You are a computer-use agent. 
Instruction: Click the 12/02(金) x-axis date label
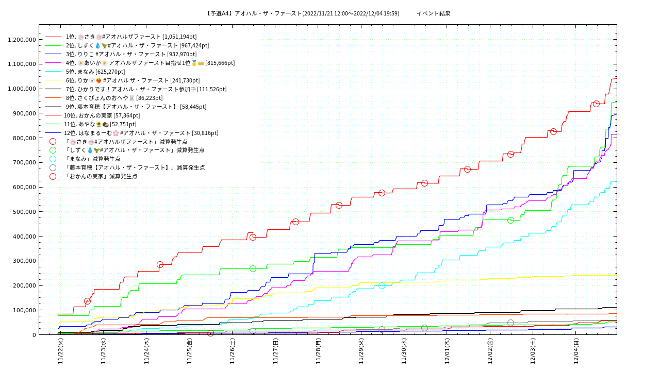click(x=490, y=351)
